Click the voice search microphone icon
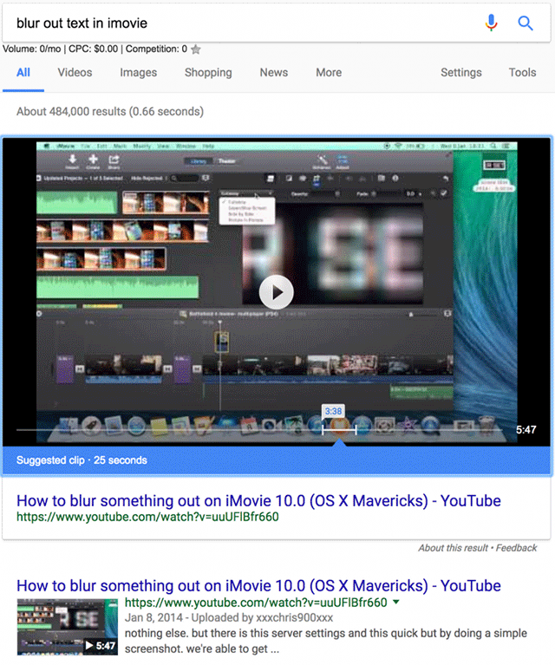 coord(492,23)
